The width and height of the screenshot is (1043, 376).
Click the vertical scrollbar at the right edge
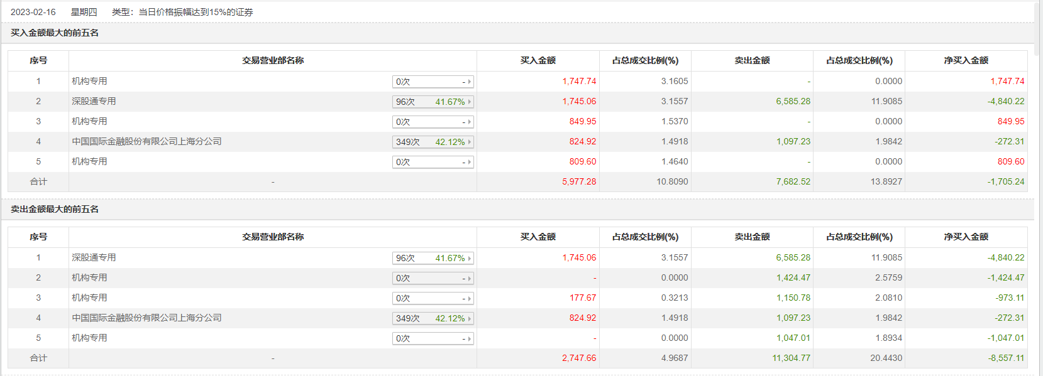coord(1039,188)
